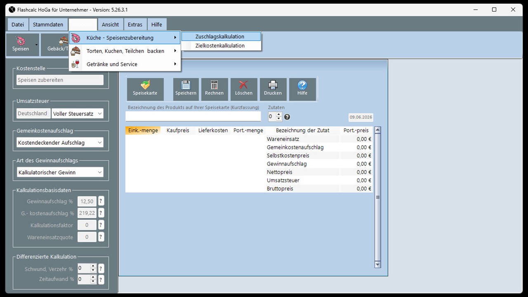Click the help icon beside Zutaten
Screen dimensions: 528x297
[x=287, y=117]
